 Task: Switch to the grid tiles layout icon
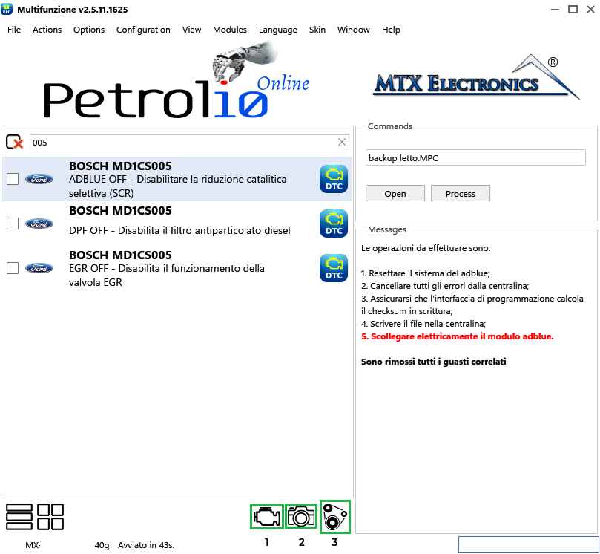coord(50,517)
